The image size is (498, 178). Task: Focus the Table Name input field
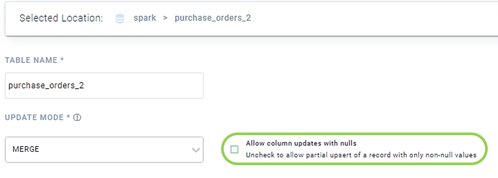pos(104,86)
